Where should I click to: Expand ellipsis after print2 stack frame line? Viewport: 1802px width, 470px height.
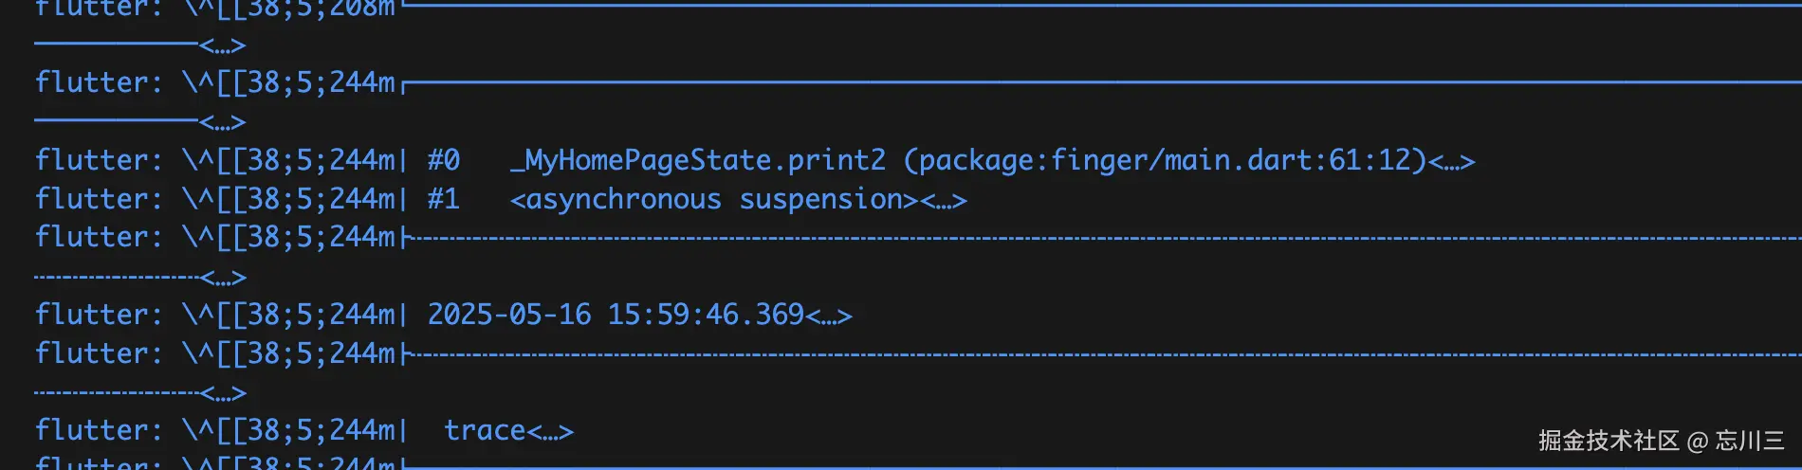tap(1452, 161)
